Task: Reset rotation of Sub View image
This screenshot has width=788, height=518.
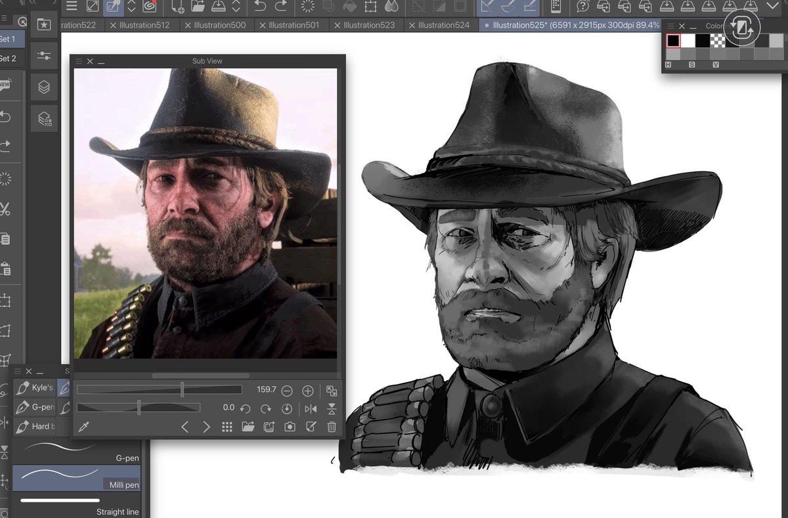Action: (x=286, y=408)
